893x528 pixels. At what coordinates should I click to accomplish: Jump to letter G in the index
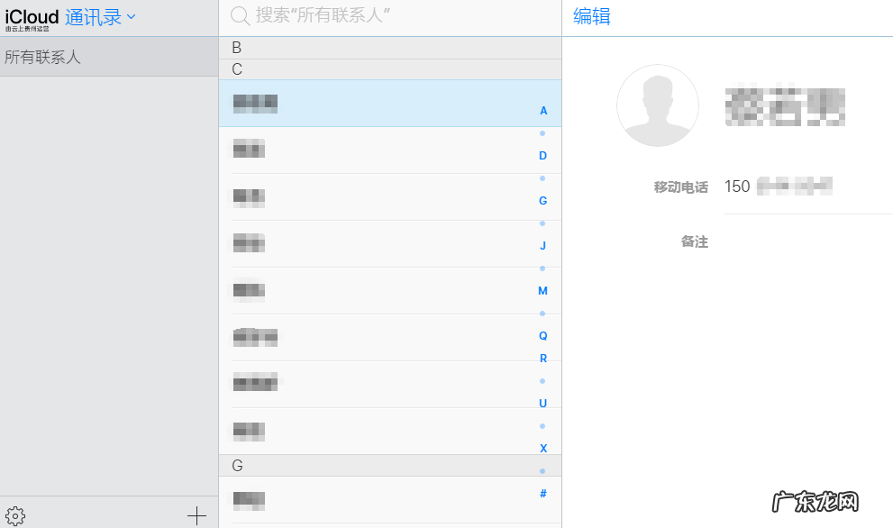point(542,200)
